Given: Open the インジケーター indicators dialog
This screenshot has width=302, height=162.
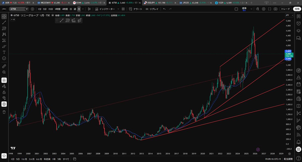Looking at the screenshot, I should pyautogui.click(x=105, y=9).
